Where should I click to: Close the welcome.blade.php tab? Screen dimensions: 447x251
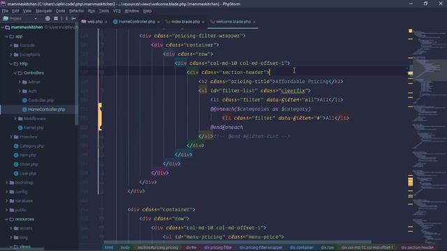pyautogui.click(x=254, y=22)
